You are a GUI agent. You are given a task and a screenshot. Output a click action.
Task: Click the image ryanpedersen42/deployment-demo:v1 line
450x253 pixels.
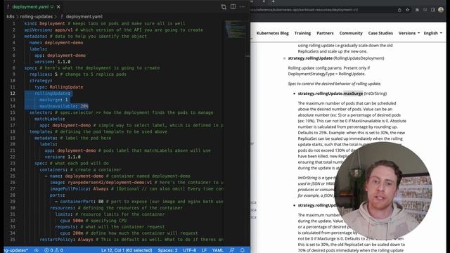(x=101, y=183)
